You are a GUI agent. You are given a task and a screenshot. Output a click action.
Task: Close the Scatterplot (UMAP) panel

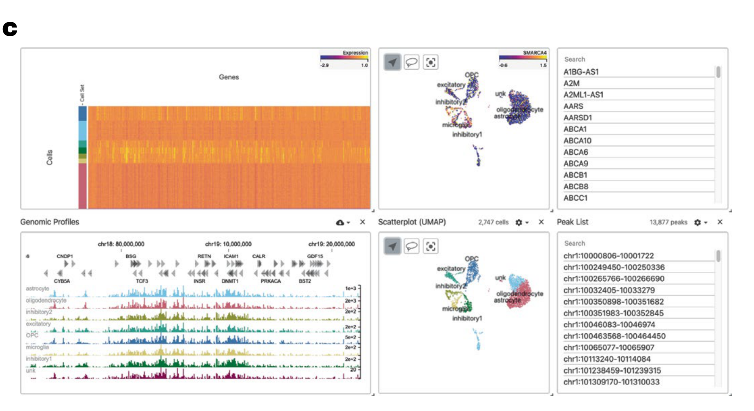click(x=541, y=222)
